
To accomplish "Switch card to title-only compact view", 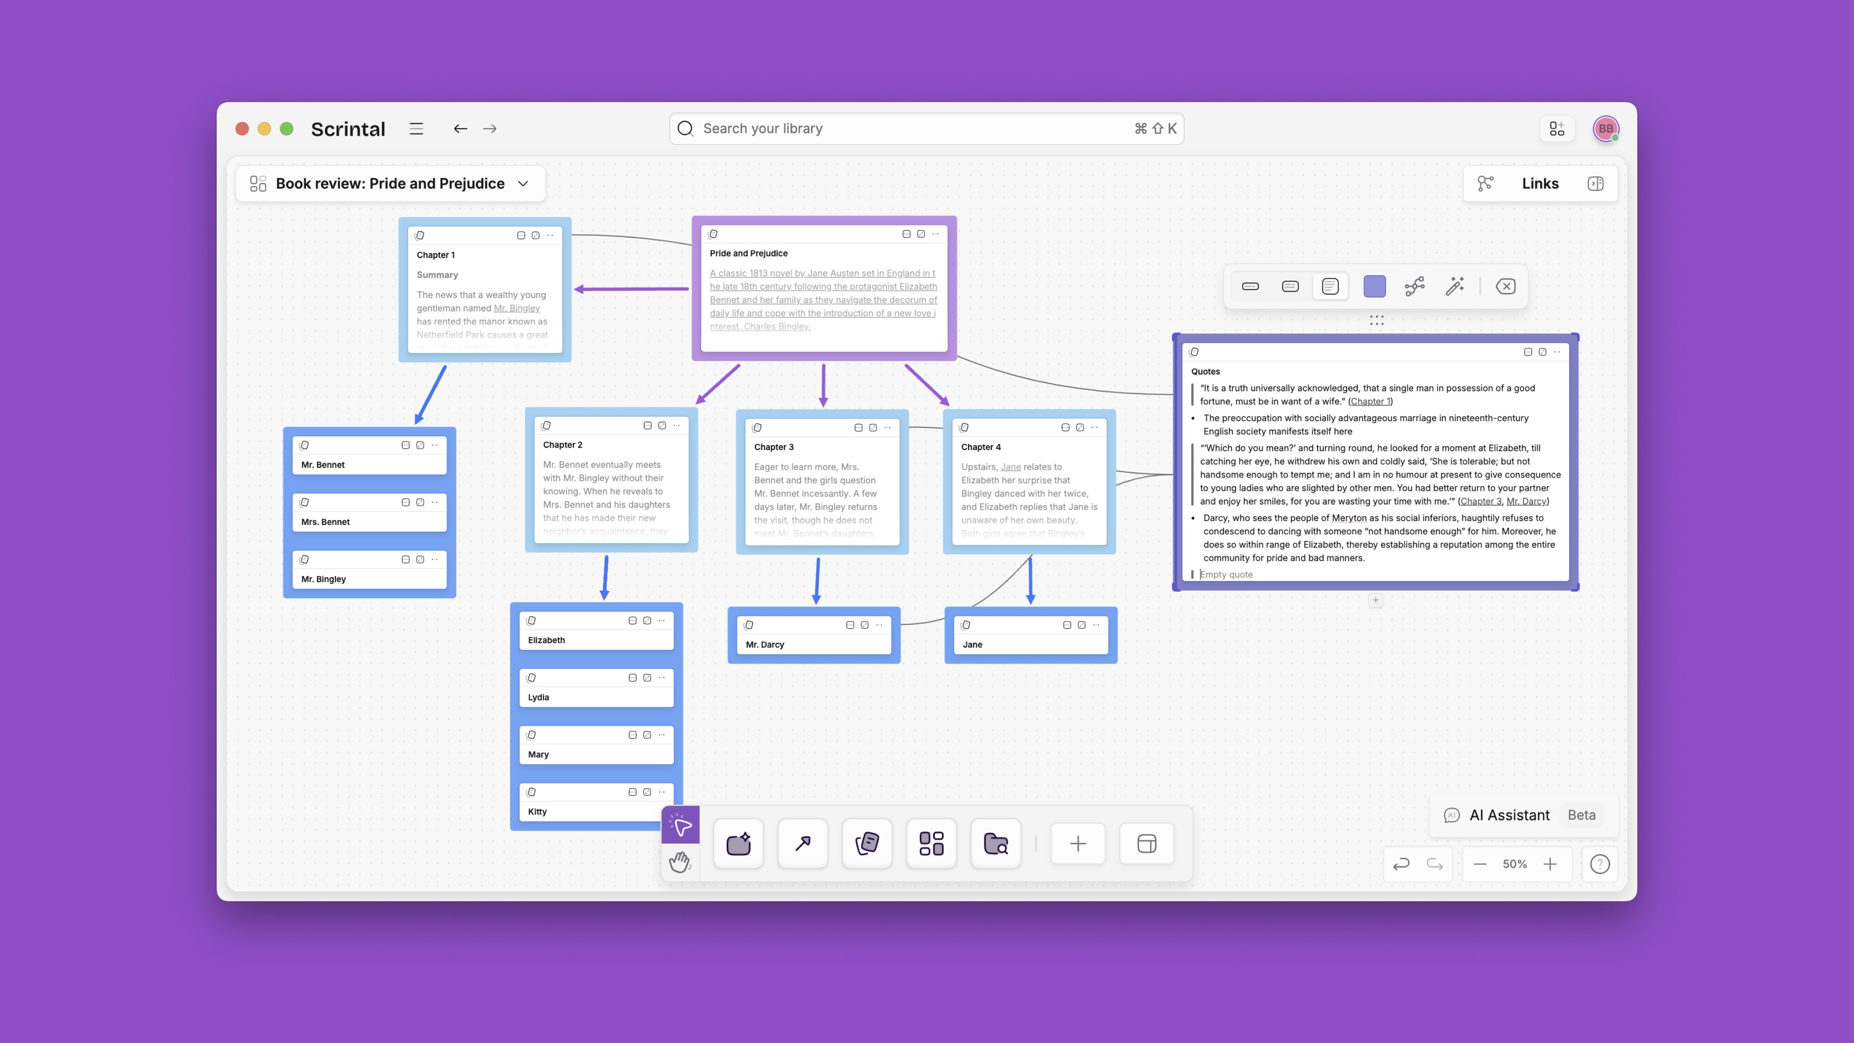I will point(1250,286).
